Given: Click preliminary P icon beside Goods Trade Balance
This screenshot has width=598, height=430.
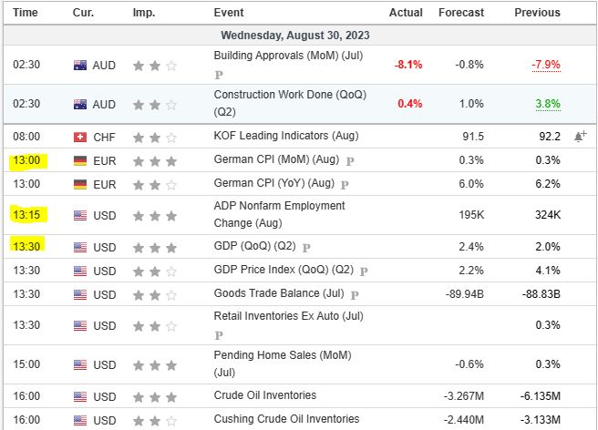Looking at the screenshot, I should tap(353, 295).
